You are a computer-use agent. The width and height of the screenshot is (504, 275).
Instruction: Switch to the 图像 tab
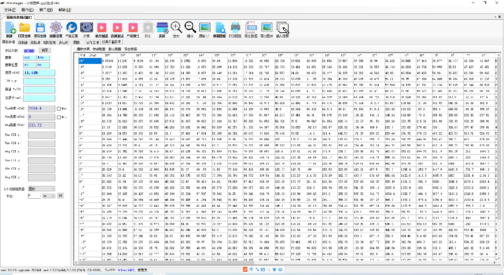click(76, 42)
